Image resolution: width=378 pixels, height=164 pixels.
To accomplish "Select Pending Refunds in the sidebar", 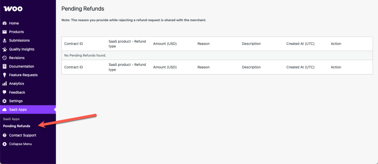I will click(x=17, y=126).
